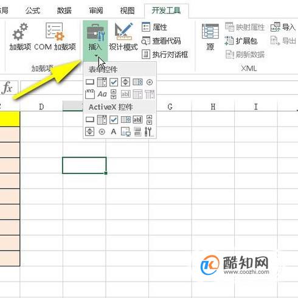This screenshot has height=298, width=298.
Task: Select column H header
Action: [213, 106]
